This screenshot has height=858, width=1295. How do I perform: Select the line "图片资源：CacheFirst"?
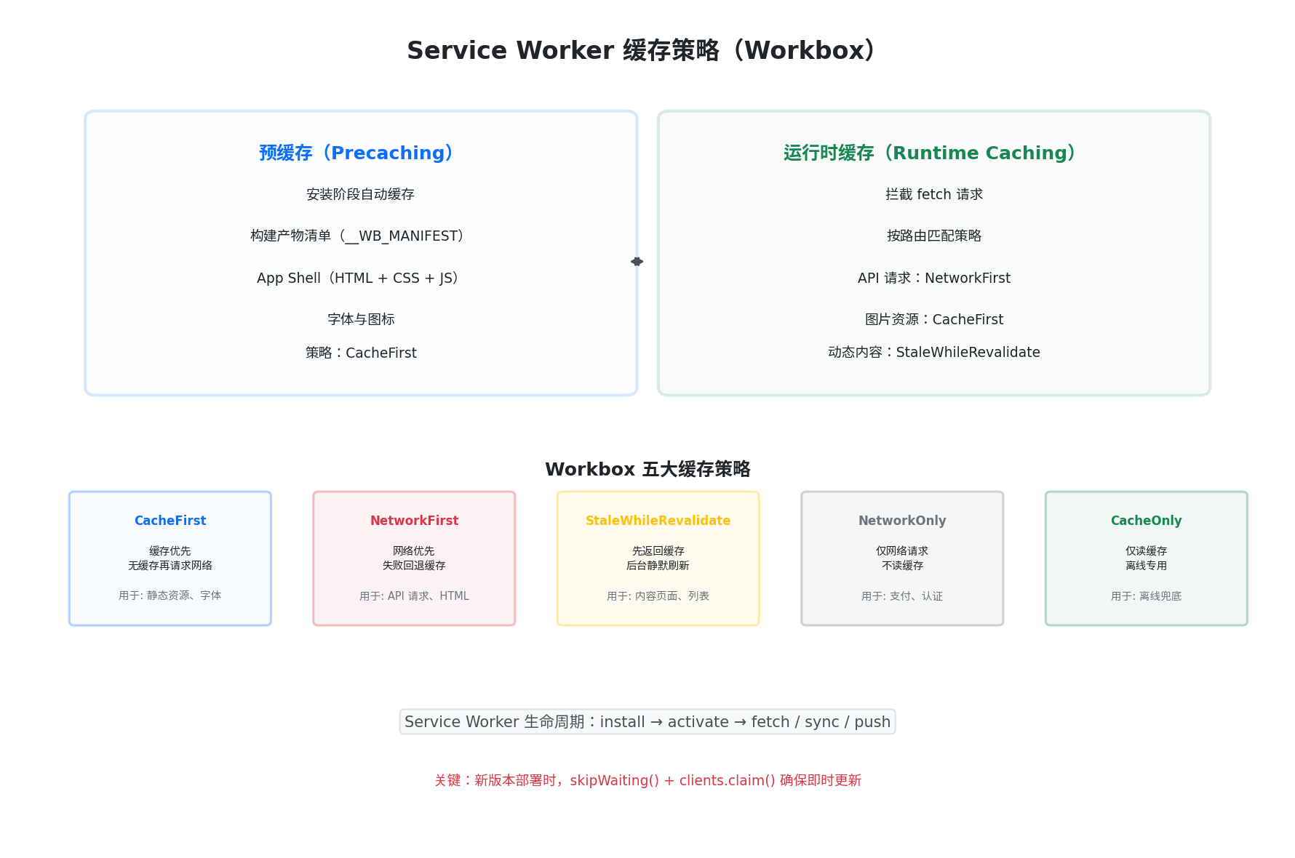[x=934, y=319]
